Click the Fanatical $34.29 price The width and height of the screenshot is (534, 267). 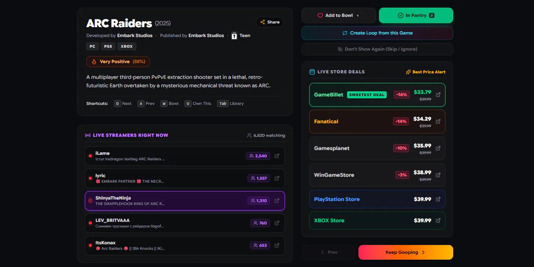422,119
